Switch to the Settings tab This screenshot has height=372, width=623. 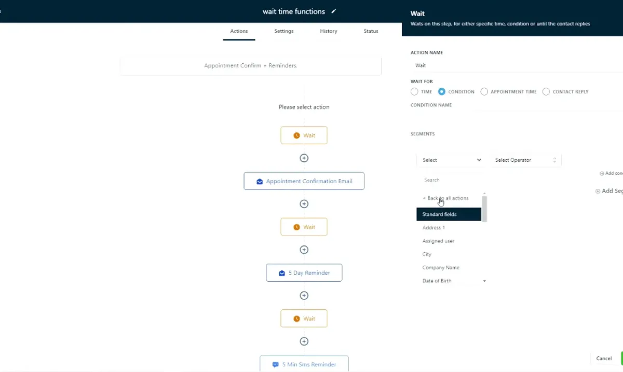pos(284,31)
